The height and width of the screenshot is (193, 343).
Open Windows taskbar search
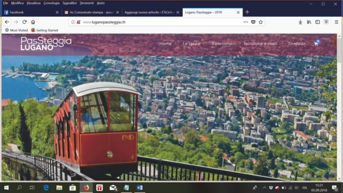tap(19, 188)
